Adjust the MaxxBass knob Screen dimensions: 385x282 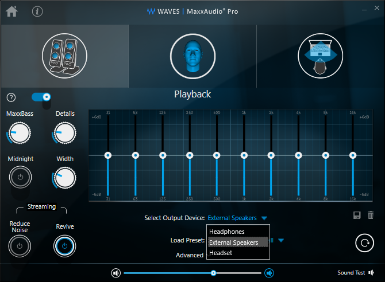click(x=20, y=133)
